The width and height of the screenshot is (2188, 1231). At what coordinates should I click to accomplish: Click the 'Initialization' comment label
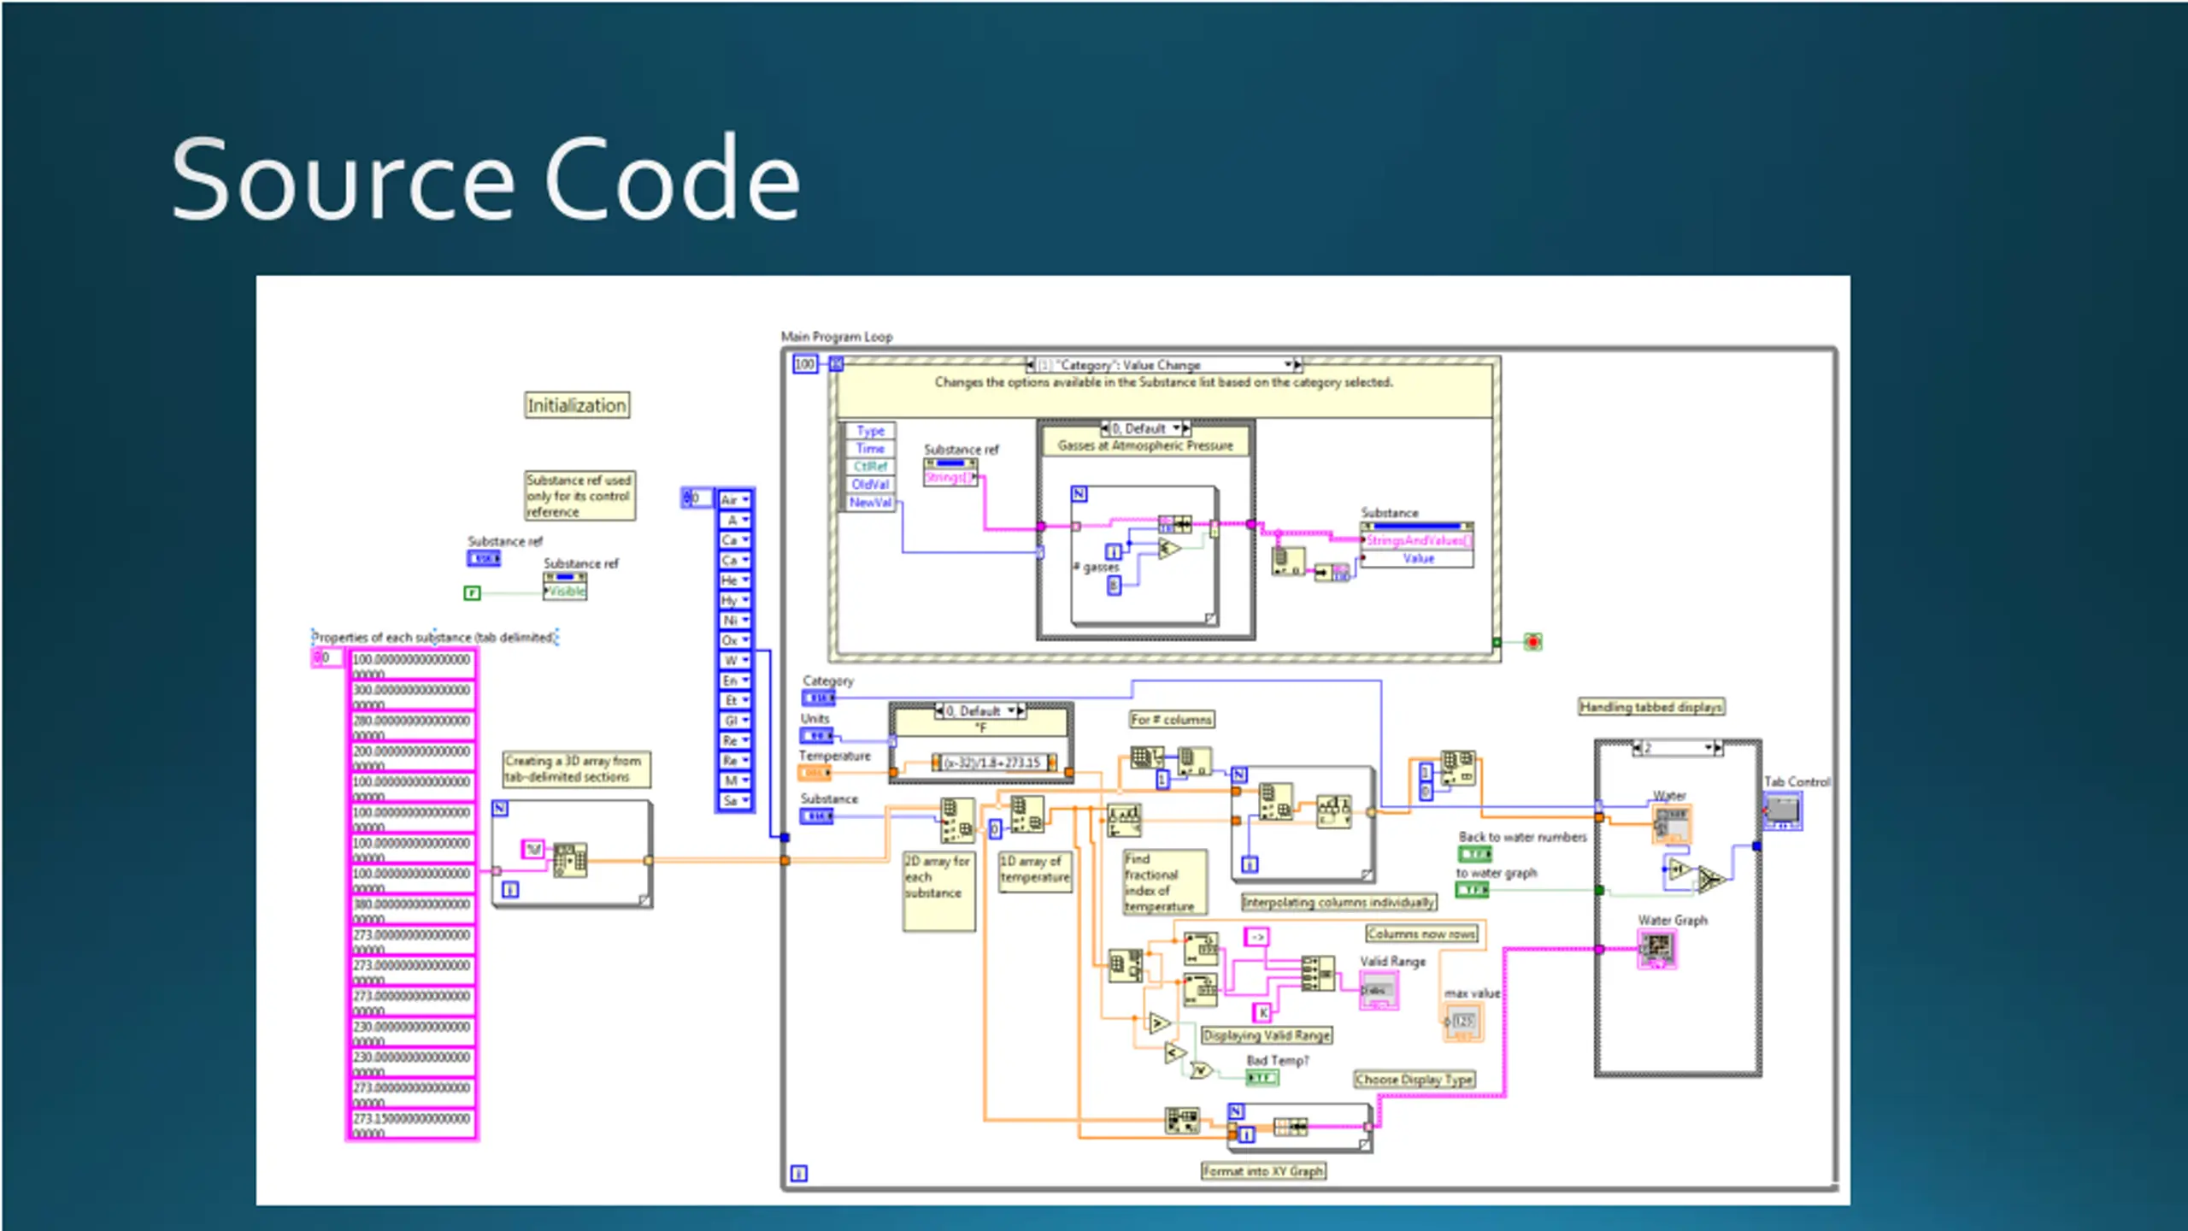(577, 405)
